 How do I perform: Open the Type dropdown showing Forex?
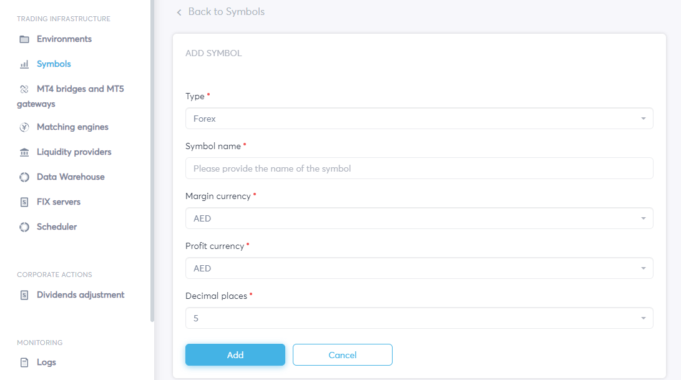click(x=419, y=119)
